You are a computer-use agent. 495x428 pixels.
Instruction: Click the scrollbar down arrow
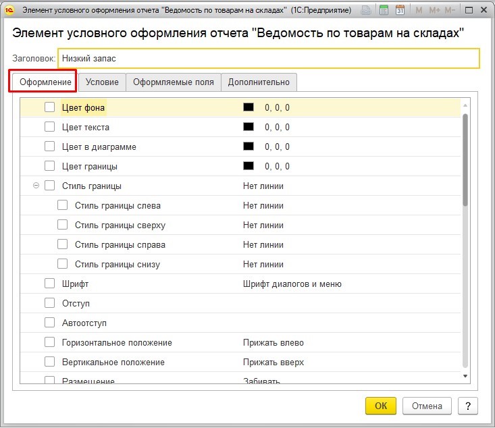coord(465,376)
